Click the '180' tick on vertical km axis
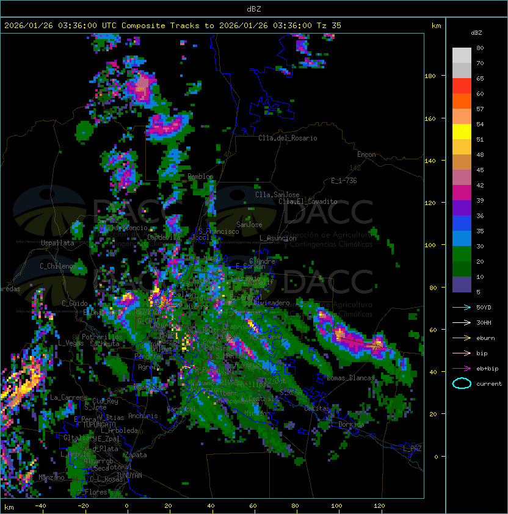Image resolution: width=508 pixels, height=514 pixels. coord(430,76)
